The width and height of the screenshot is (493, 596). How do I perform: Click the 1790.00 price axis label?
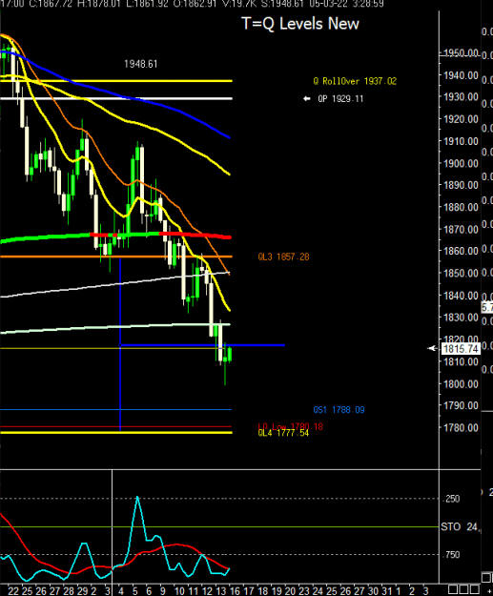coord(462,405)
